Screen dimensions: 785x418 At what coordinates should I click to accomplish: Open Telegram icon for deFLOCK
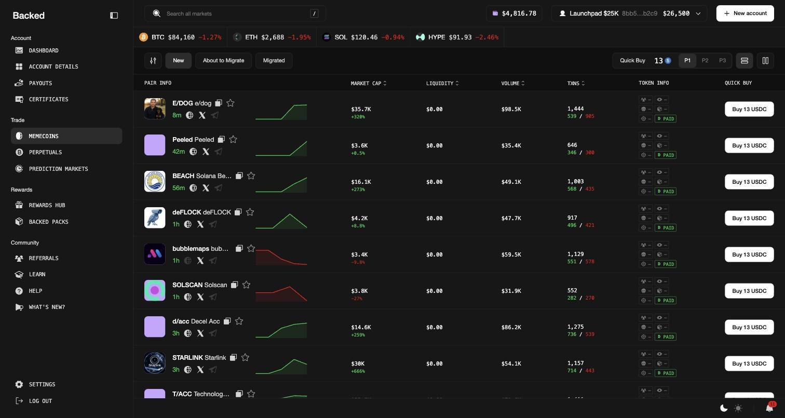pyautogui.click(x=213, y=224)
